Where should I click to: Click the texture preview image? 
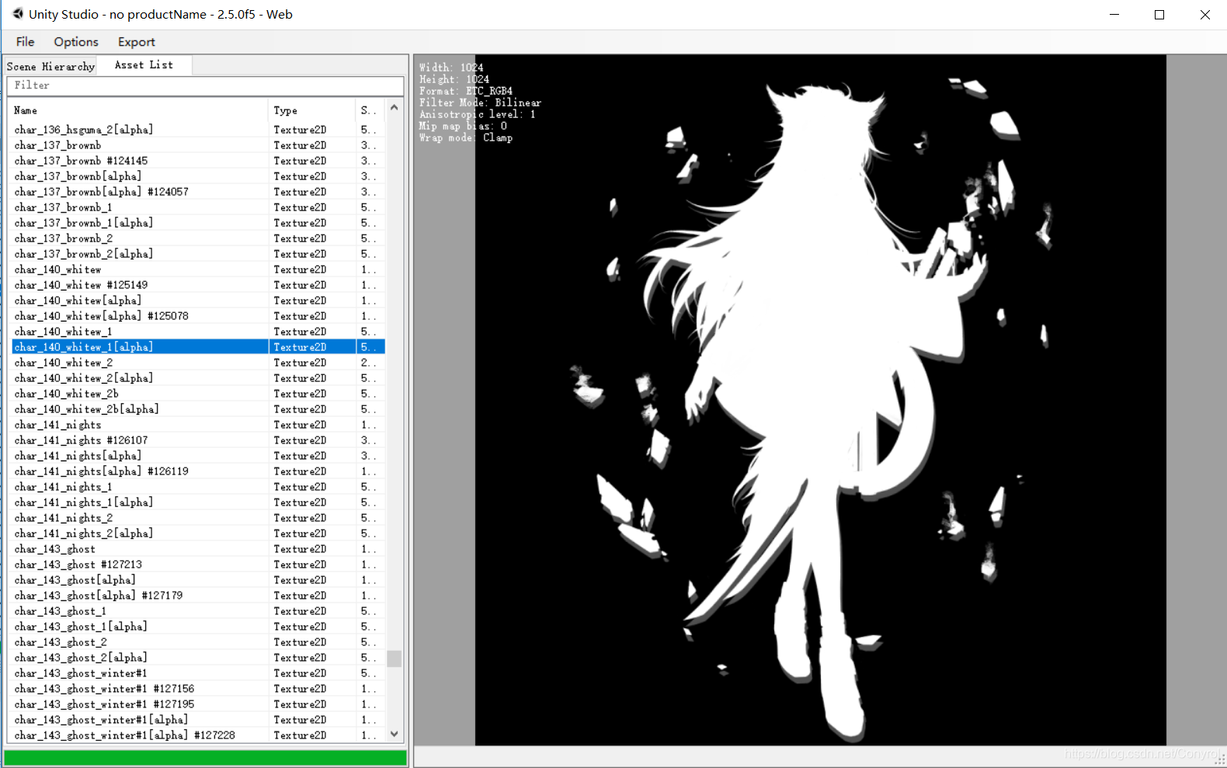pos(820,400)
